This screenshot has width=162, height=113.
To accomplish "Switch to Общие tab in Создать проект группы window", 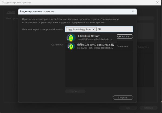I will coord(11,12).
